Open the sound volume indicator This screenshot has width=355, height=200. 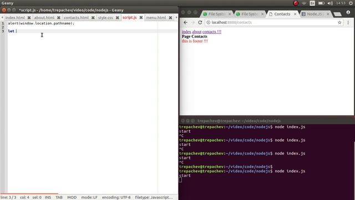(x=330, y=3)
